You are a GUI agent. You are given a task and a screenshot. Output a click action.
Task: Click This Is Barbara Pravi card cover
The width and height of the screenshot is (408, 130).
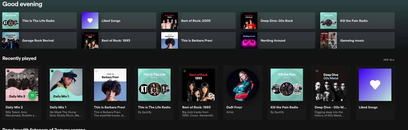pos(110,85)
